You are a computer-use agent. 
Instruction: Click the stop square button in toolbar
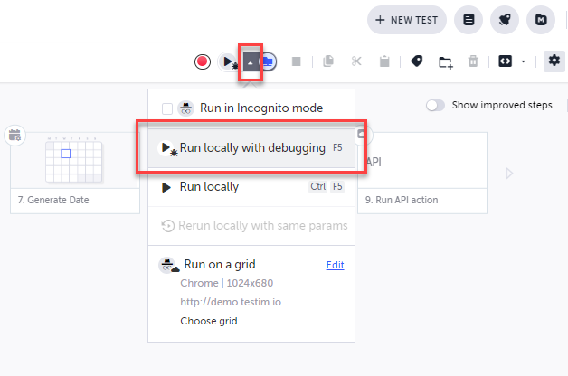297,61
